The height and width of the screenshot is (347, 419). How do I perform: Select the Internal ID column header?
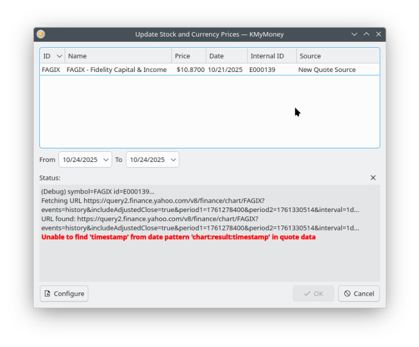coord(271,56)
